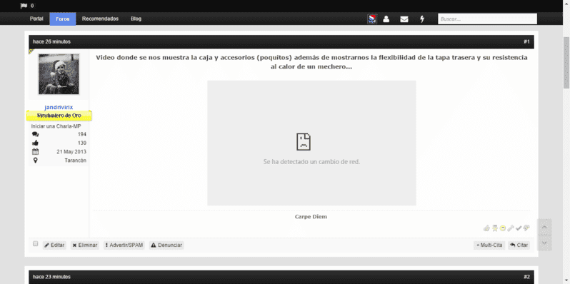Click the medal star reaction icon
570x284 pixels.
click(x=495, y=228)
